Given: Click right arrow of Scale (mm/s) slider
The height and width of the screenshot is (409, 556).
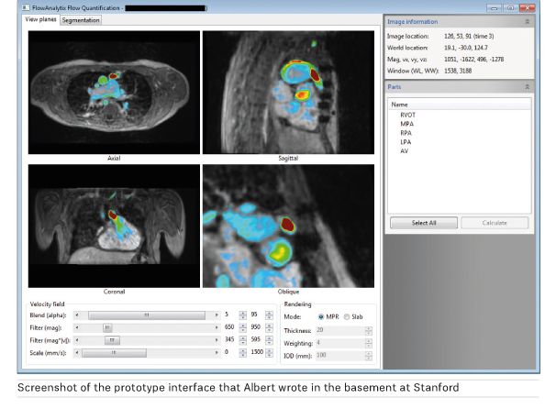Looking at the screenshot, I should click(217, 351).
